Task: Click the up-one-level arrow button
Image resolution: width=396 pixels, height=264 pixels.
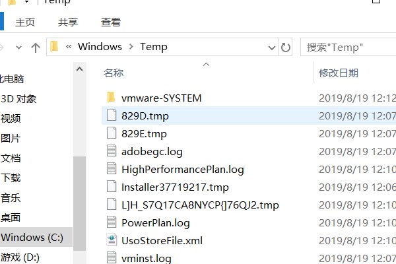Action: (36, 47)
